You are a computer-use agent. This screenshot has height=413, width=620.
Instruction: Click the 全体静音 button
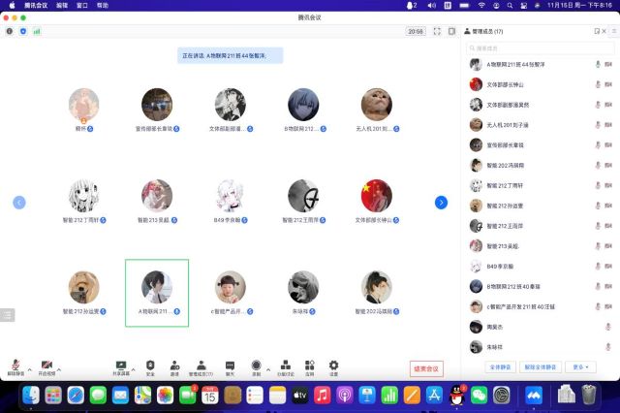tap(499, 367)
